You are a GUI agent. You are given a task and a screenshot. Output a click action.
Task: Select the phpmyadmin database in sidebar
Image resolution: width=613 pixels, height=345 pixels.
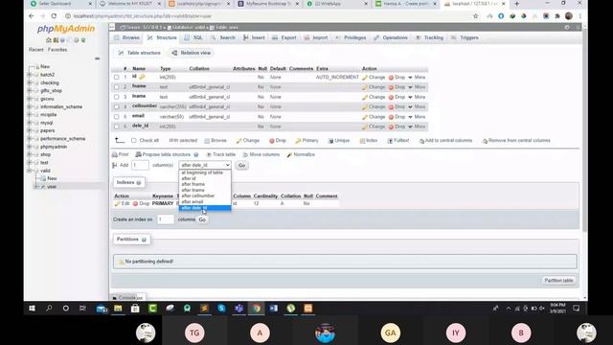[x=54, y=147]
